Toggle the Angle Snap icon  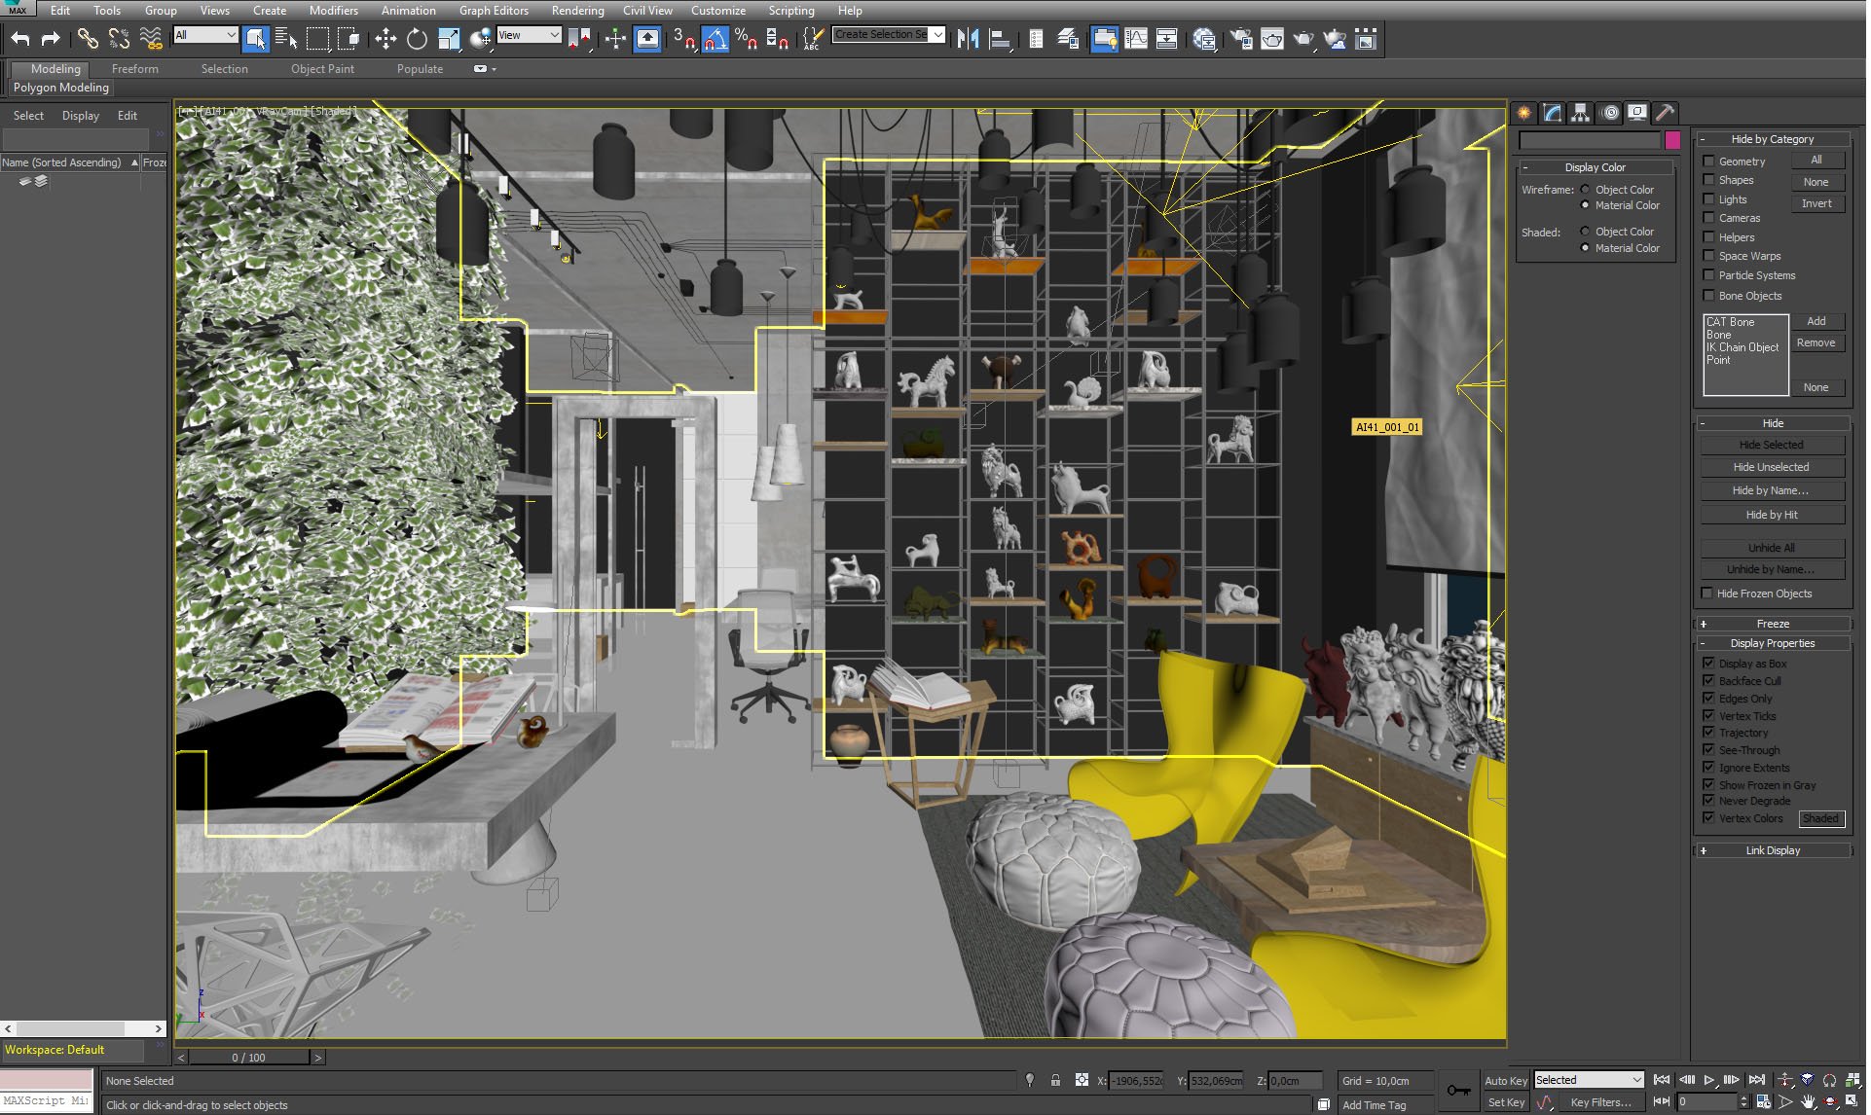(x=715, y=39)
